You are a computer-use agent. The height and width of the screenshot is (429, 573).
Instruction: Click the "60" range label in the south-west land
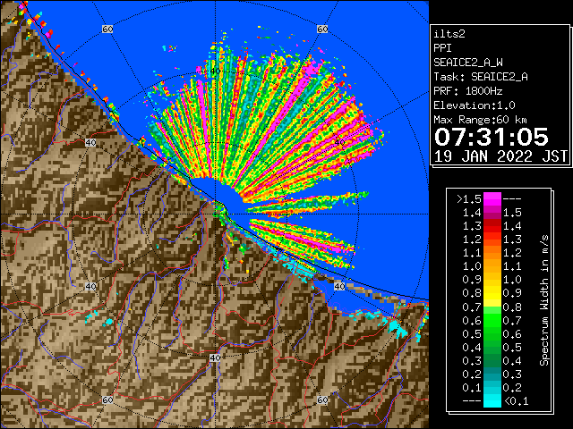[x=107, y=400]
